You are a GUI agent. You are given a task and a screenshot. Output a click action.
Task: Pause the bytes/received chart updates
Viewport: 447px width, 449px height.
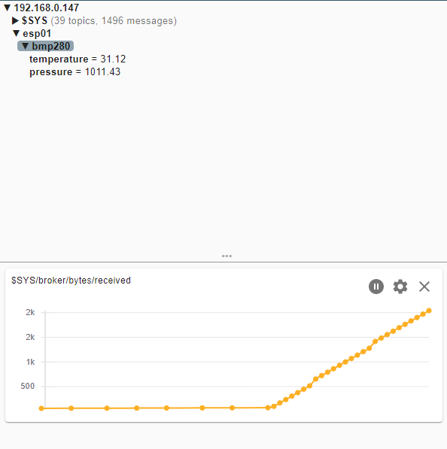pyautogui.click(x=376, y=287)
